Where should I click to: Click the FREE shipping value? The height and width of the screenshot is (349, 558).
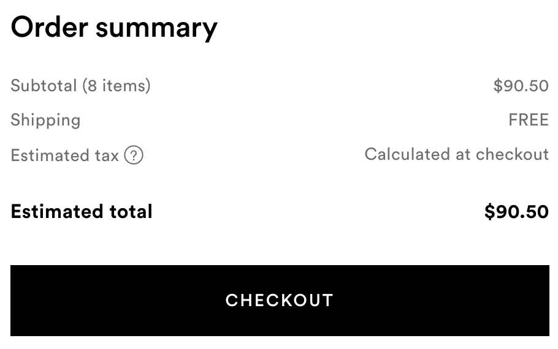click(529, 120)
